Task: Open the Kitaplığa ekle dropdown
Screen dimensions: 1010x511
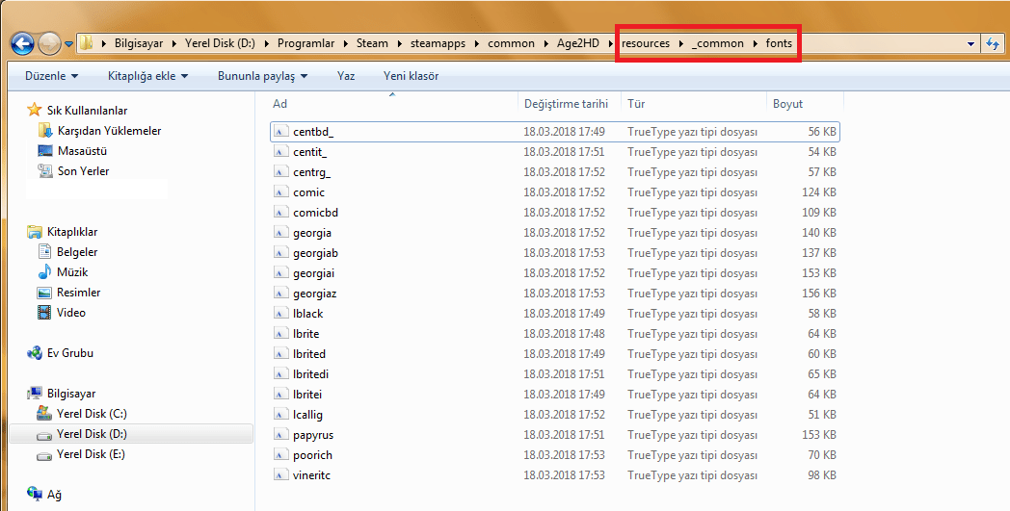Action: tap(147, 76)
